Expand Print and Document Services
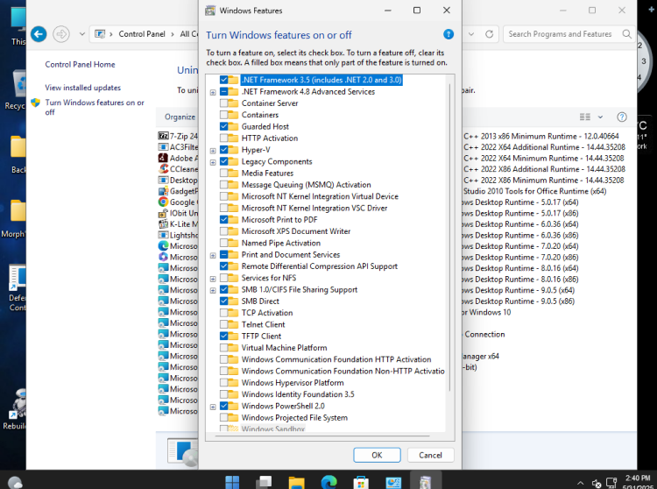Viewport: 657px width, 489px height. click(213, 255)
